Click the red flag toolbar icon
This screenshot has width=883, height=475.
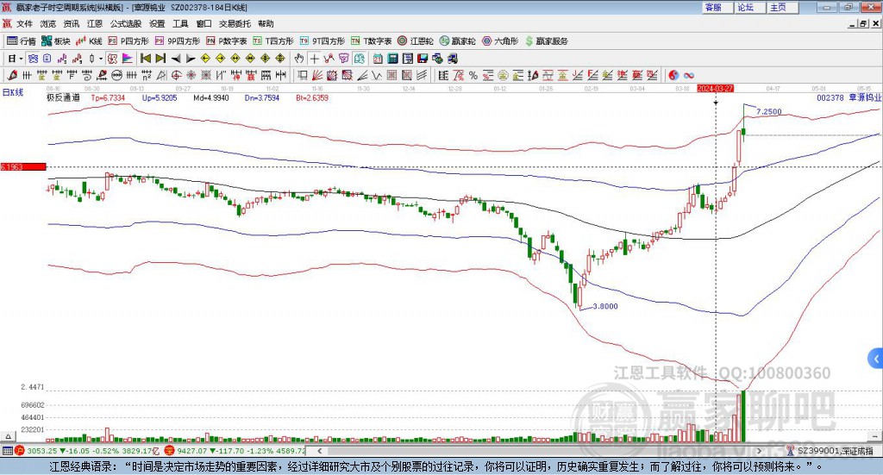click(x=128, y=59)
